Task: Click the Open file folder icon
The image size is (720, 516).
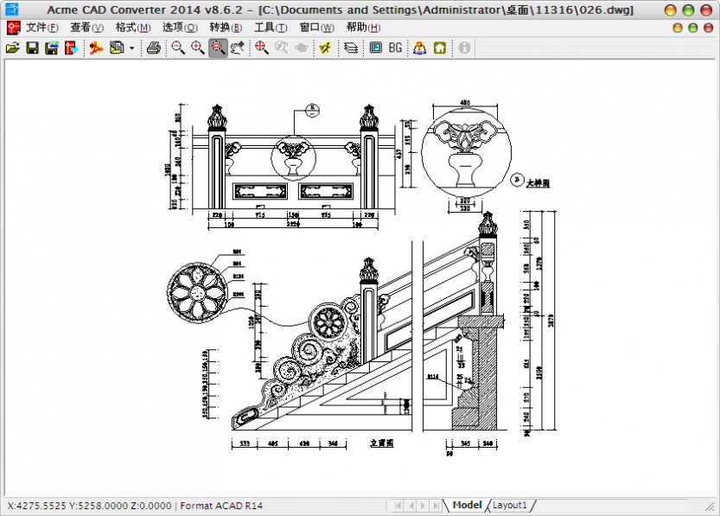Action: 13,48
